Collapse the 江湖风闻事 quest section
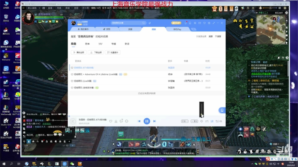 click(x=249, y=97)
